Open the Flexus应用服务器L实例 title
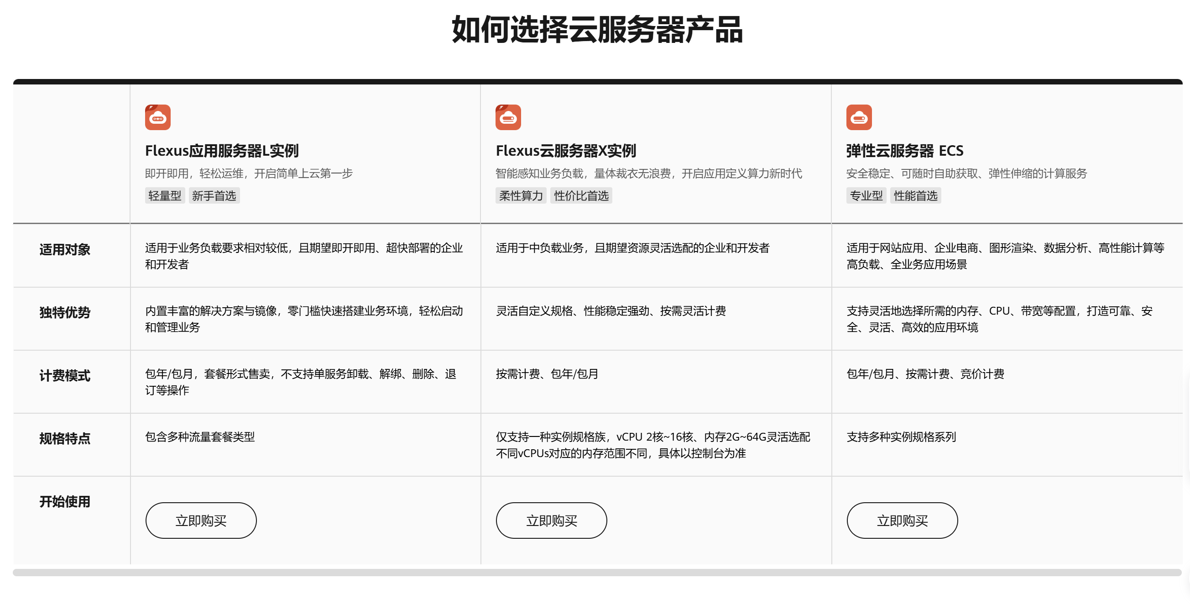The image size is (1190, 610). pos(222,151)
